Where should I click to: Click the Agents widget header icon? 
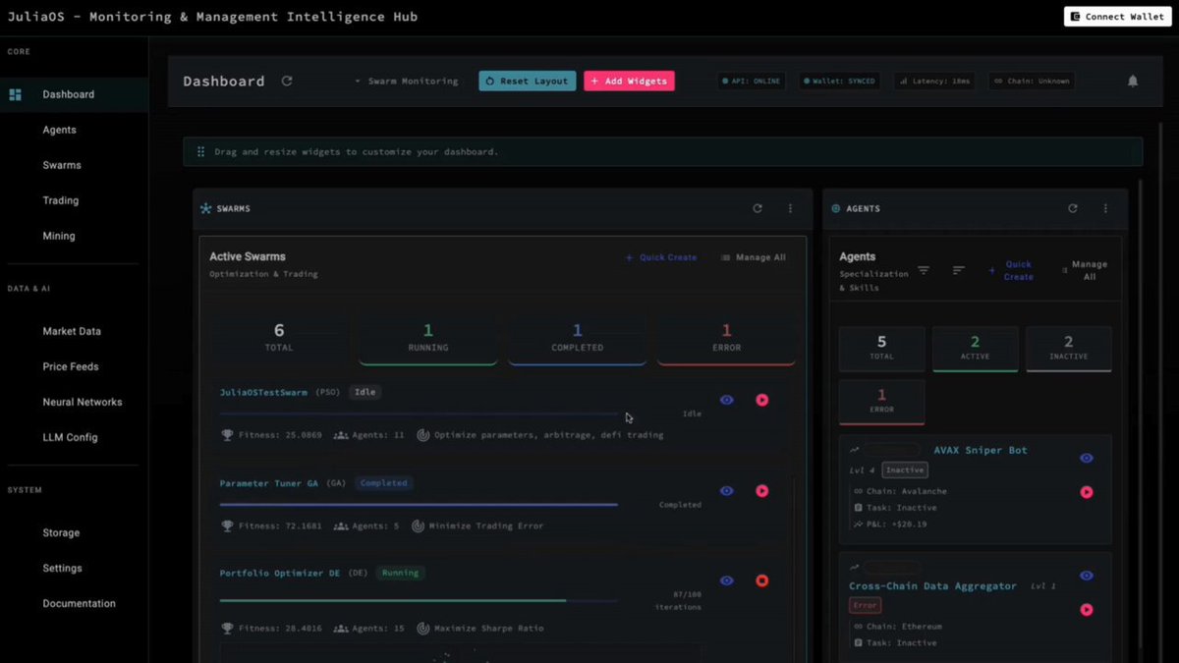pos(836,208)
